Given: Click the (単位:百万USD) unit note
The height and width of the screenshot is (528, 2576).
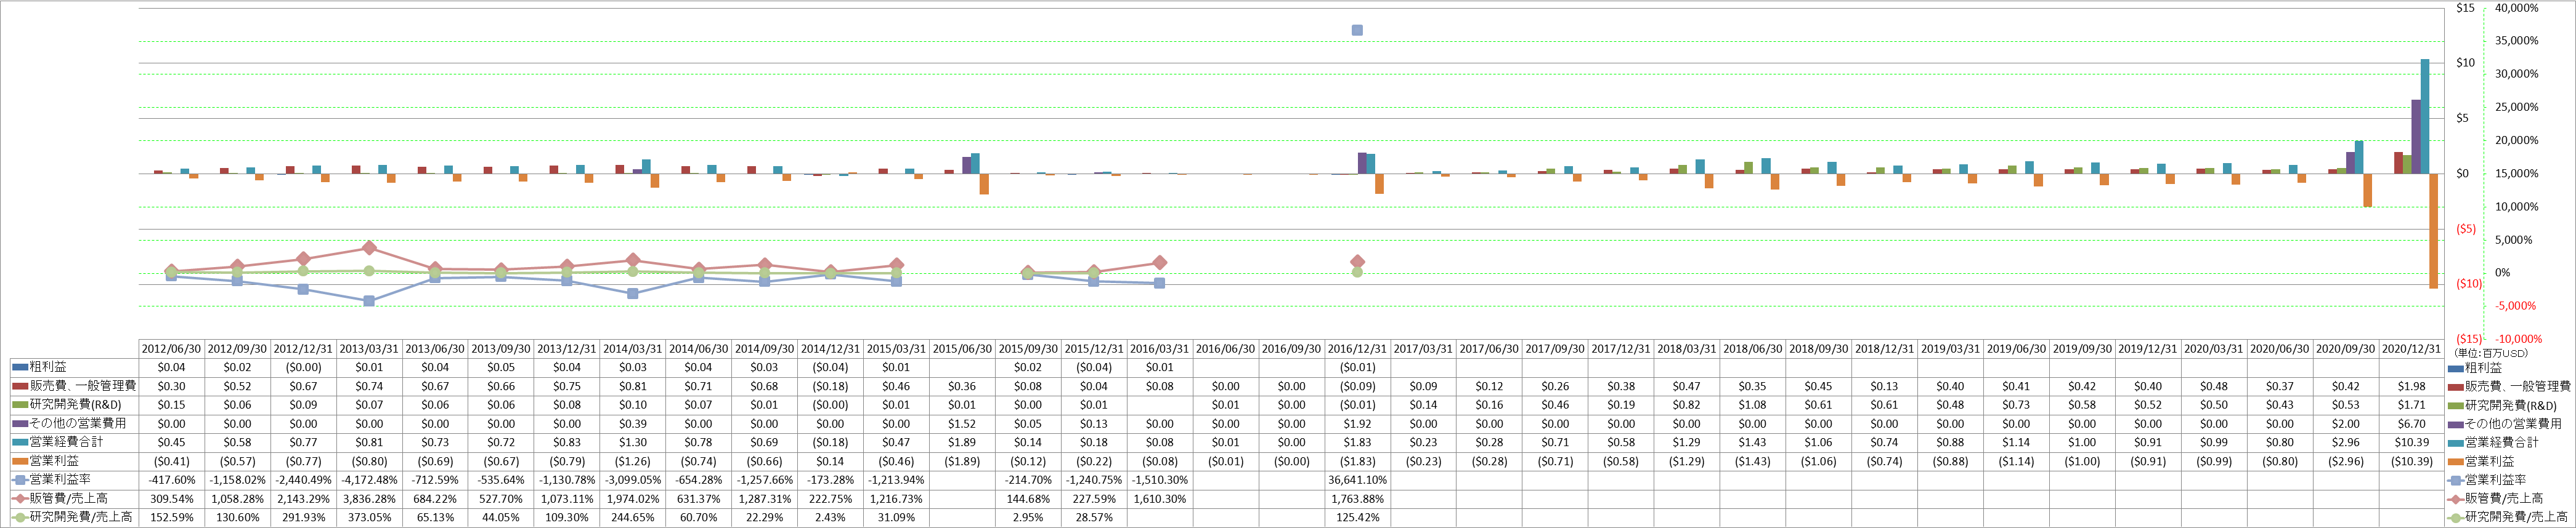Looking at the screenshot, I should (x=2490, y=353).
